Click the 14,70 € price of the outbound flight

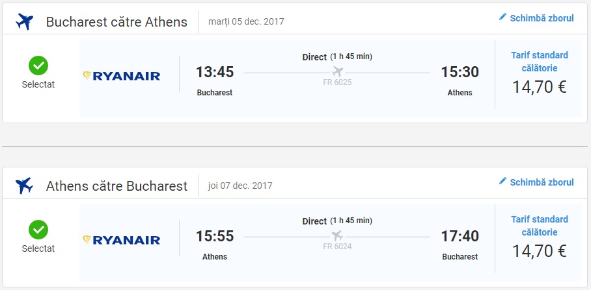click(539, 87)
